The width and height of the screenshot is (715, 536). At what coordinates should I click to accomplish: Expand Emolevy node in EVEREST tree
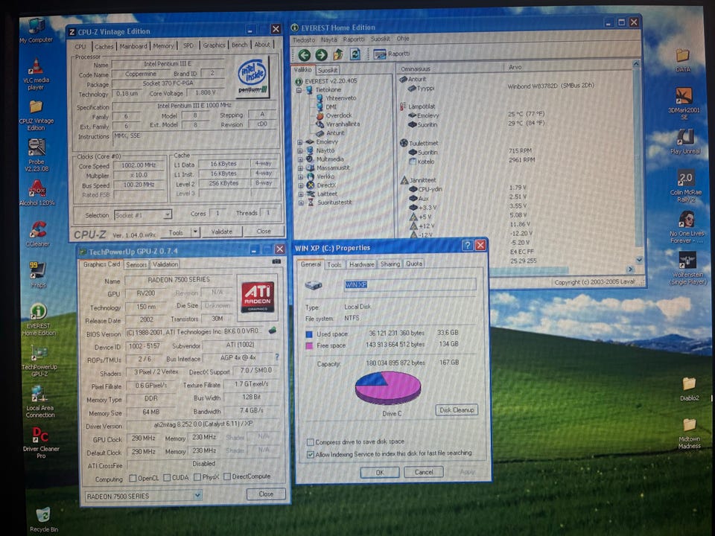(x=300, y=142)
